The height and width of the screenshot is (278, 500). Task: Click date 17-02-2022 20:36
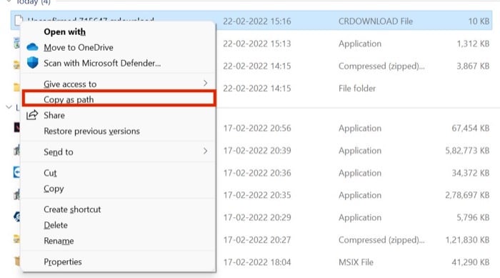[257, 173]
